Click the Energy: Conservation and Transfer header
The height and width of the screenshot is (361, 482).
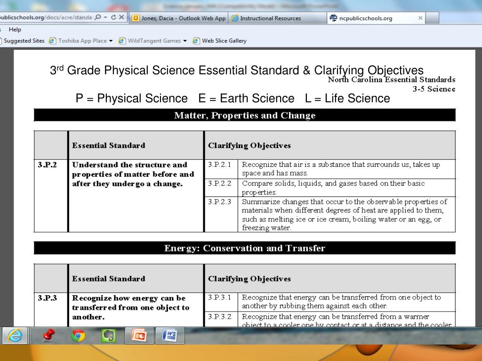click(245, 248)
